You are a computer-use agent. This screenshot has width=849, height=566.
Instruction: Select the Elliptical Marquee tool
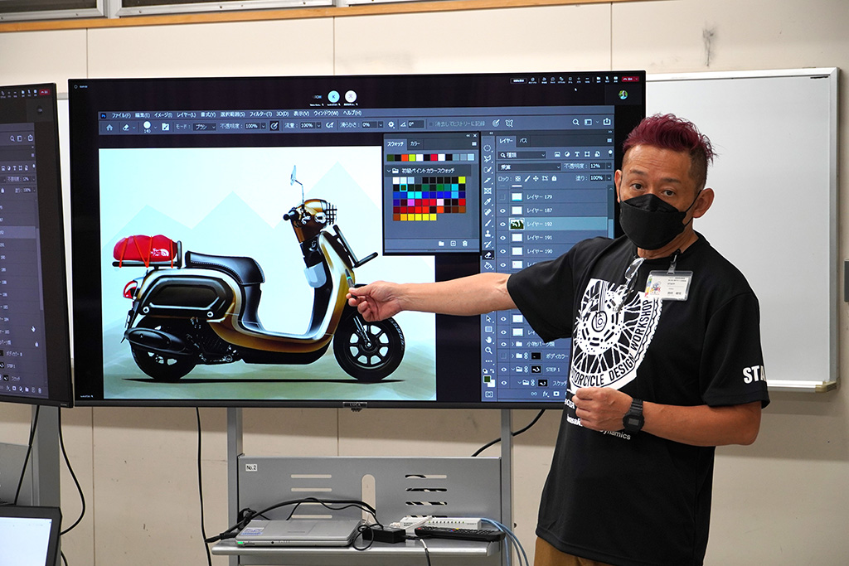tap(488, 148)
